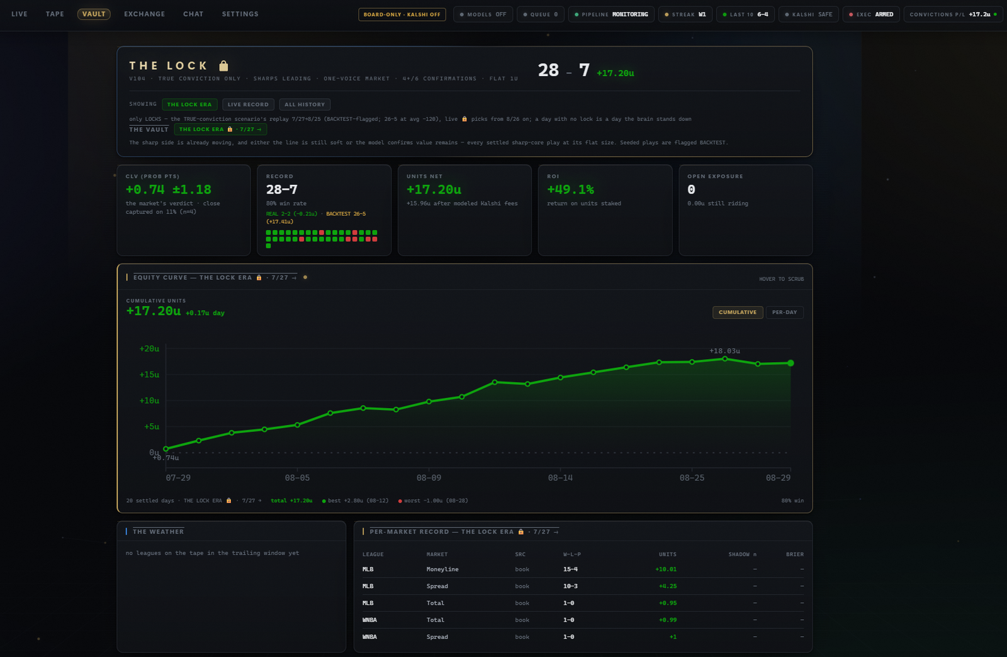Click the padlock icon in Per-Market Record header
1007x657 pixels.
pos(520,532)
